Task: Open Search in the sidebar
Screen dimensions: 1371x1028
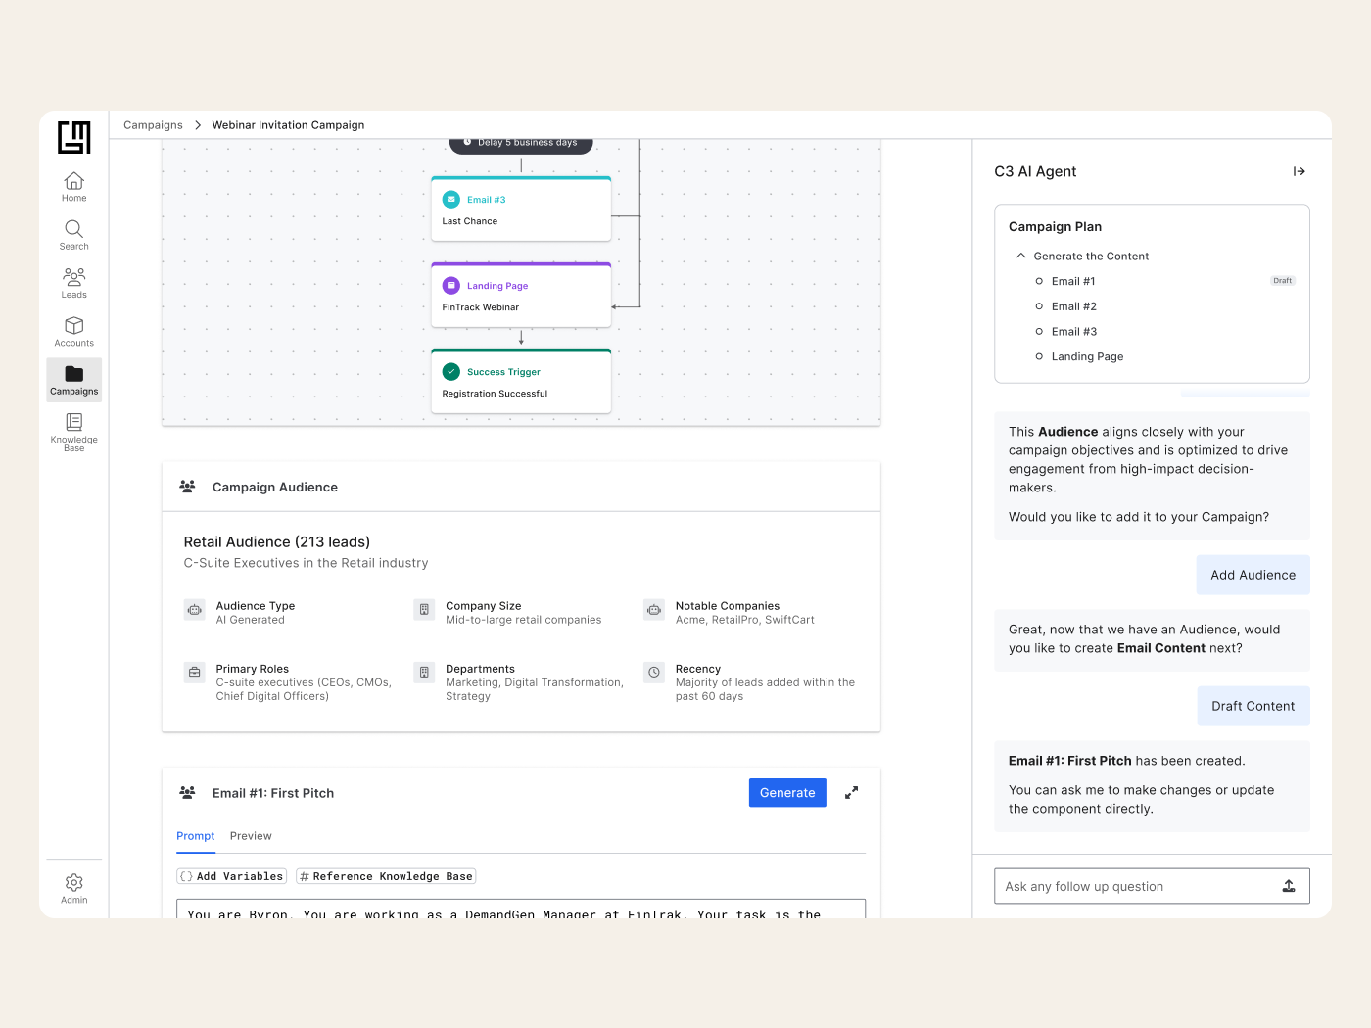Action: [x=73, y=235]
